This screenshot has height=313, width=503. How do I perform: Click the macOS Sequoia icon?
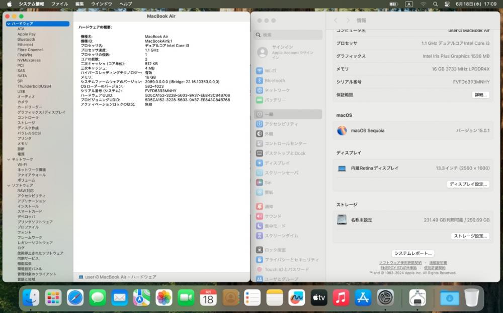click(342, 130)
